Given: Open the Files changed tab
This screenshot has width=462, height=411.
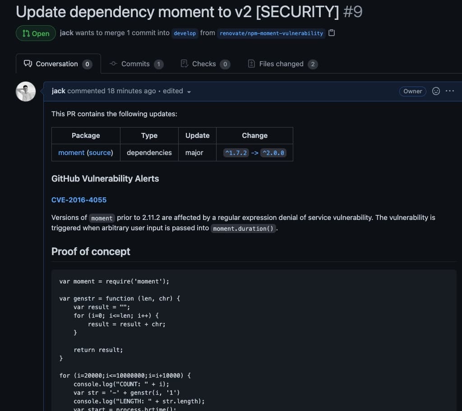Looking at the screenshot, I should pos(283,64).
